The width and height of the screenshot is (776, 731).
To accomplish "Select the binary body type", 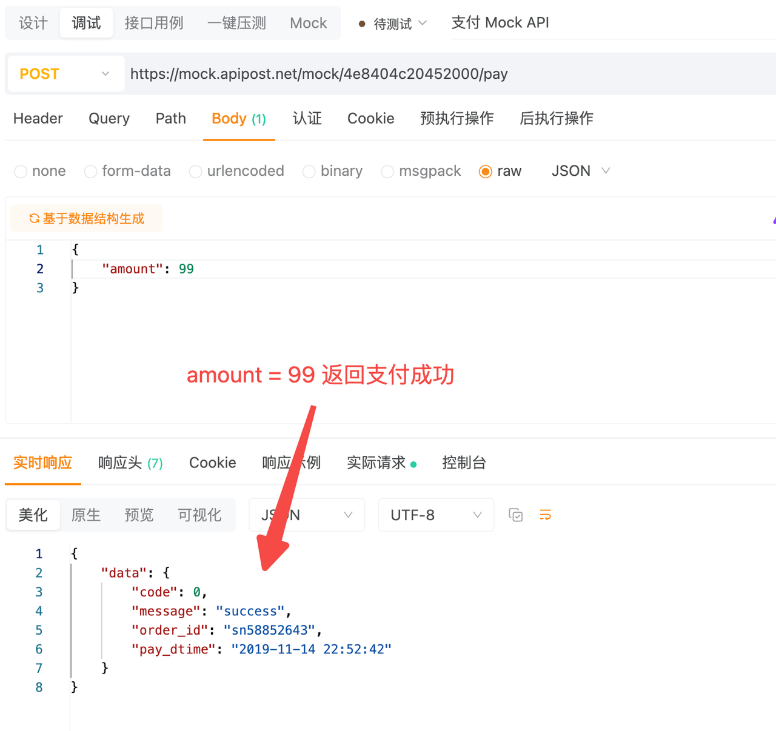I will (332, 172).
